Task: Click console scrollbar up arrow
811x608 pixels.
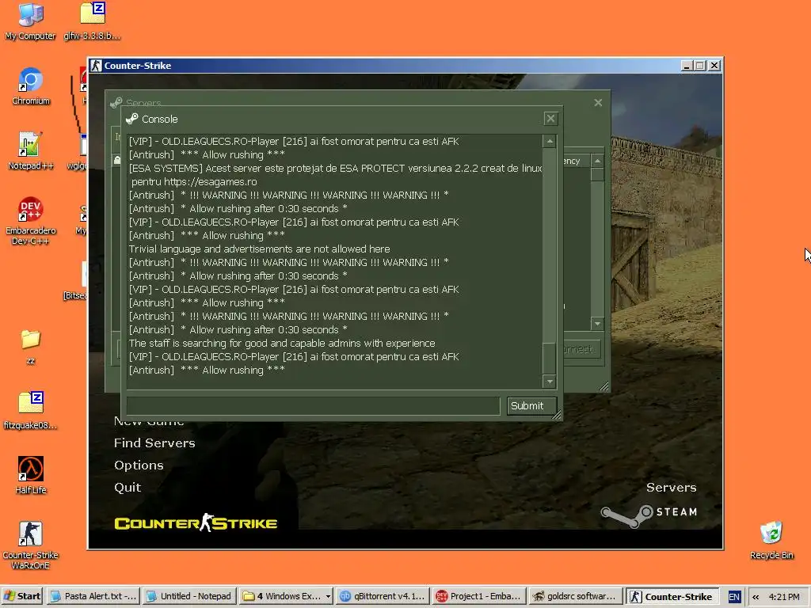Action: coord(550,141)
